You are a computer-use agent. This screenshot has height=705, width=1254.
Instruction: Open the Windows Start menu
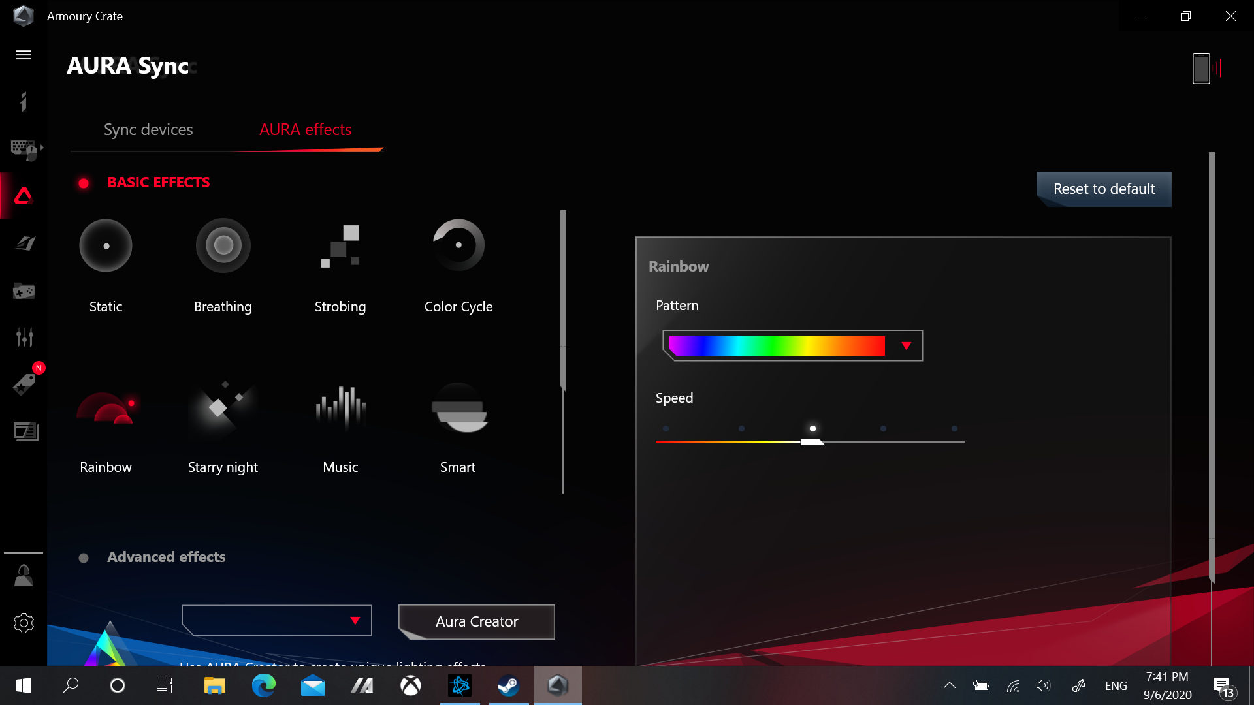(24, 685)
